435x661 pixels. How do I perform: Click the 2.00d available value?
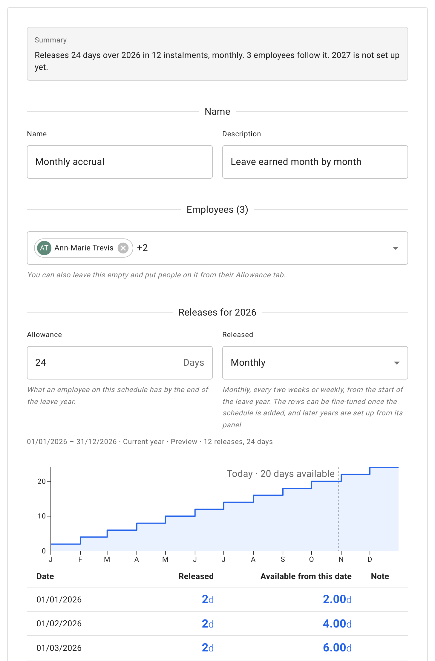[x=337, y=599]
